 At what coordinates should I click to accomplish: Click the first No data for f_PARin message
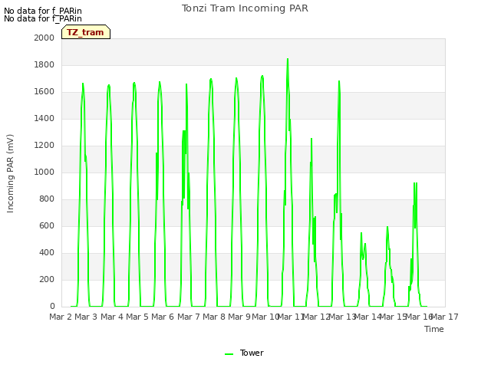tap(43, 11)
